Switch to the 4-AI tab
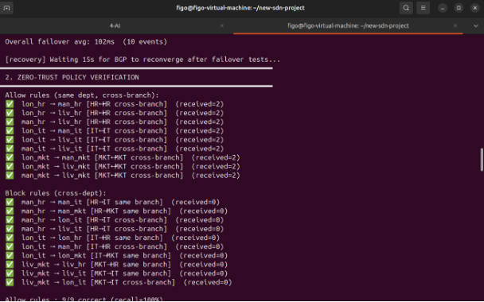This screenshot has height=302, width=484. coord(115,26)
